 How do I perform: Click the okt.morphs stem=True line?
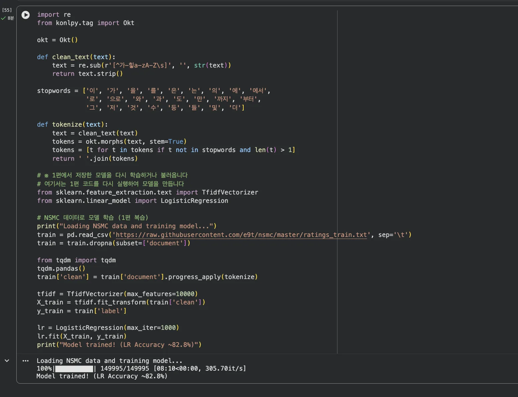click(119, 142)
